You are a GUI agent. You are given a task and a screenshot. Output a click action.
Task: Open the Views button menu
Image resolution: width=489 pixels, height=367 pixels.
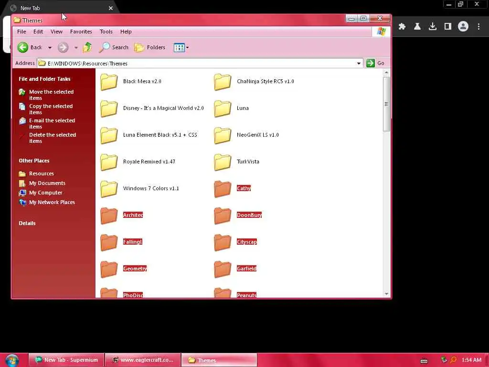pyautogui.click(x=181, y=47)
